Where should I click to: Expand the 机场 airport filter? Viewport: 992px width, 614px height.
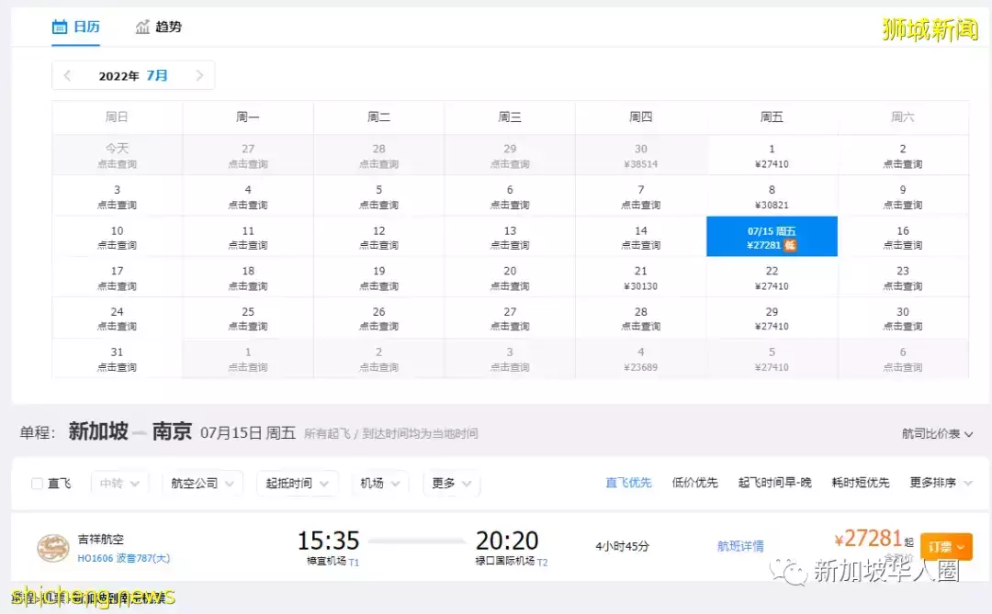pos(379,482)
